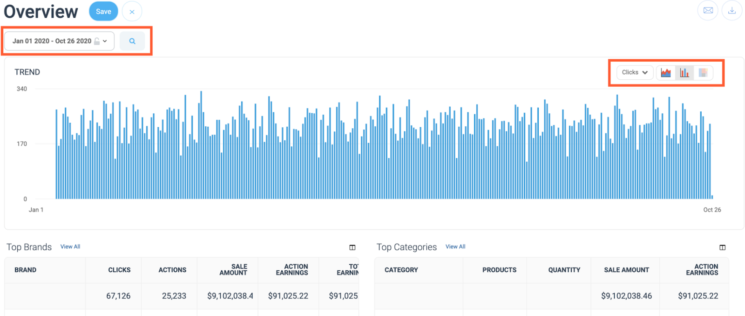Click the Jan 1 axis label
Viewport: 745px width, 316px height.
point(36,210)
